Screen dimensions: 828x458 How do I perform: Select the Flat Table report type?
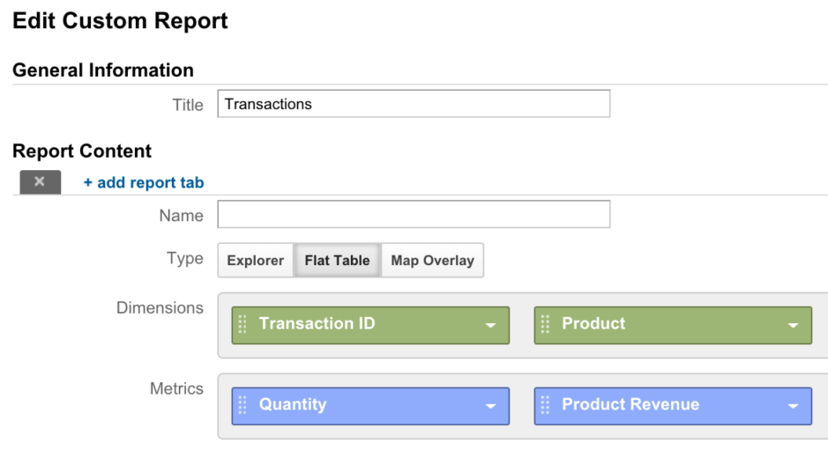[337, 260]
